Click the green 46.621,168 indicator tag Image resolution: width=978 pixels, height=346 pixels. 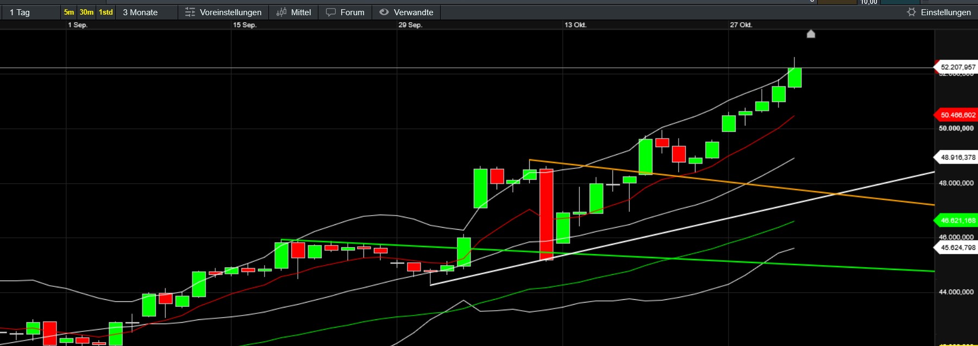(957, 221)
